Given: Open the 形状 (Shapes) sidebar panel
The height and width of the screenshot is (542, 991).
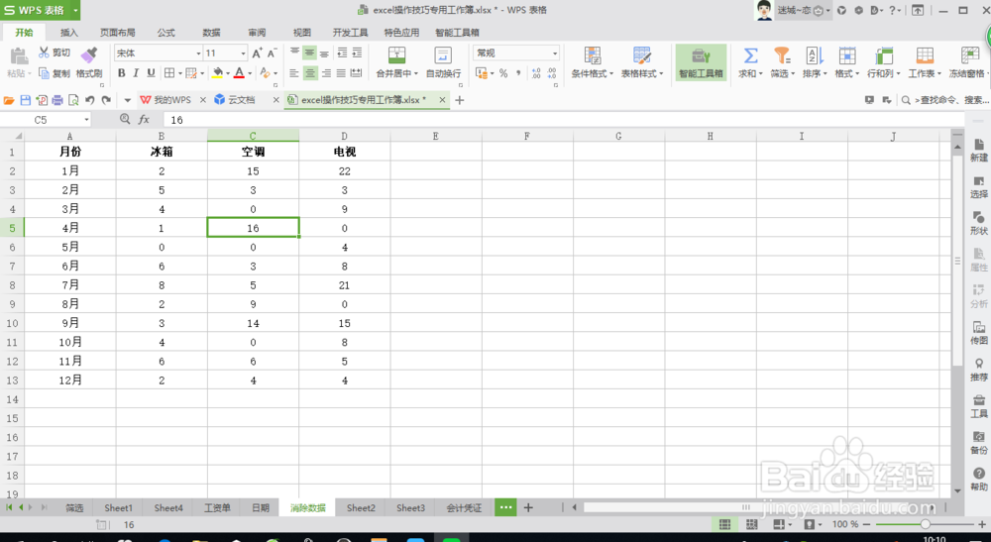Looking at the screenshot, I should 978,224.
